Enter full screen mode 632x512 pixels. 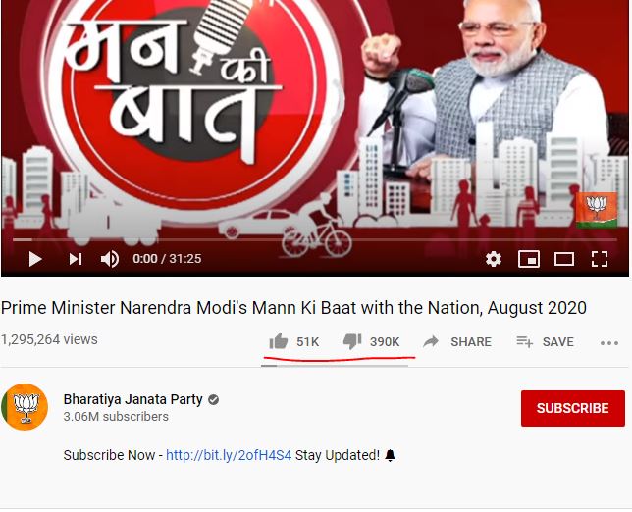pos(600,259)
